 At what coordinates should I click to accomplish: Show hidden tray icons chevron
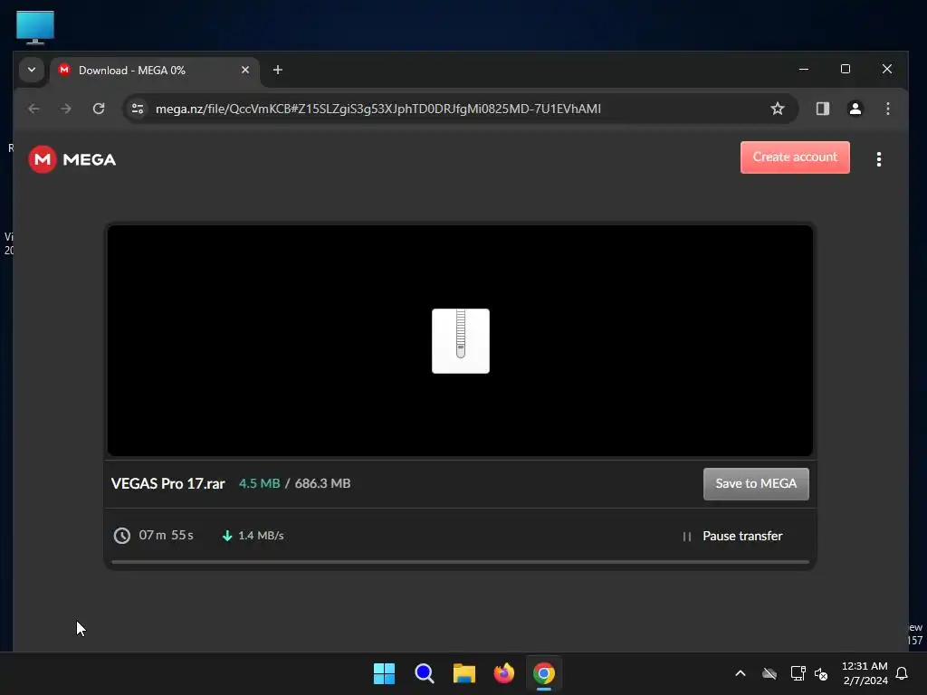[x=741, y=673]
